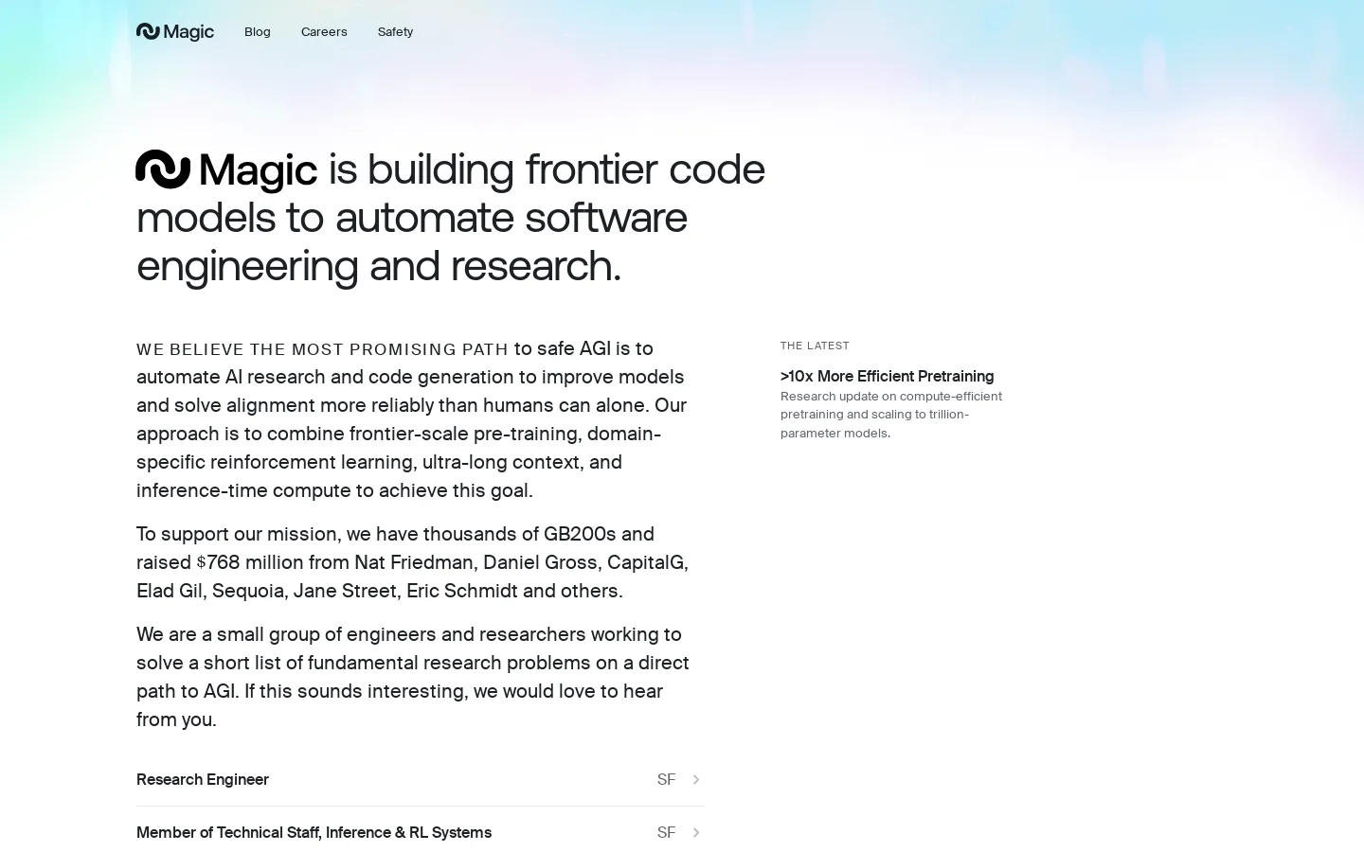Open the Research Engineer job listing
Image resolution: width=1364 pixels, height=852 pixels.
point(421,780)
